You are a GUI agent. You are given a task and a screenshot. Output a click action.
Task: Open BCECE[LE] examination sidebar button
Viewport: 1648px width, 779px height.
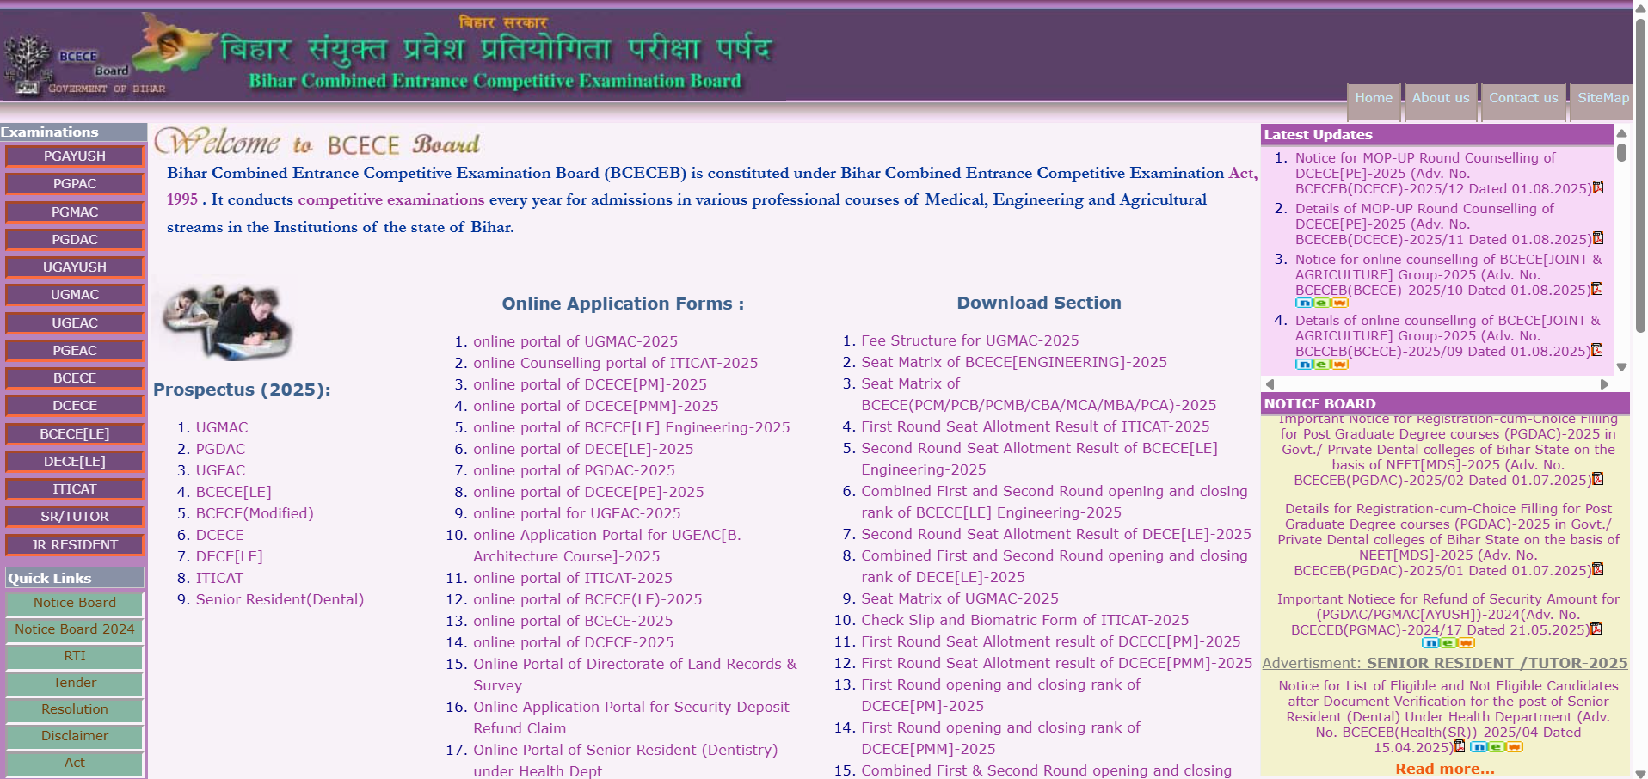75,434
